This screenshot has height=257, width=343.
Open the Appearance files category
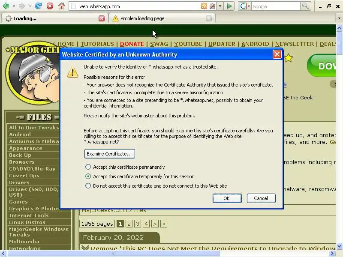[26, 148]
